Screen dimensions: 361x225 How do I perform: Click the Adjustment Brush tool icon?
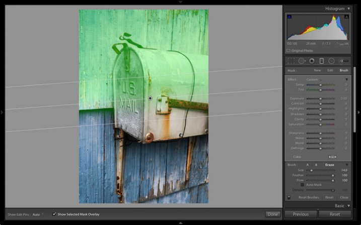pos(344,61)
